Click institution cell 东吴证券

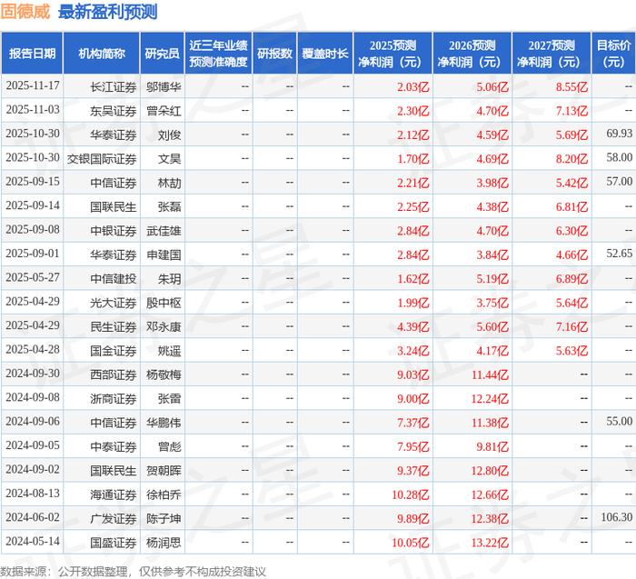[x=114, y=111]
